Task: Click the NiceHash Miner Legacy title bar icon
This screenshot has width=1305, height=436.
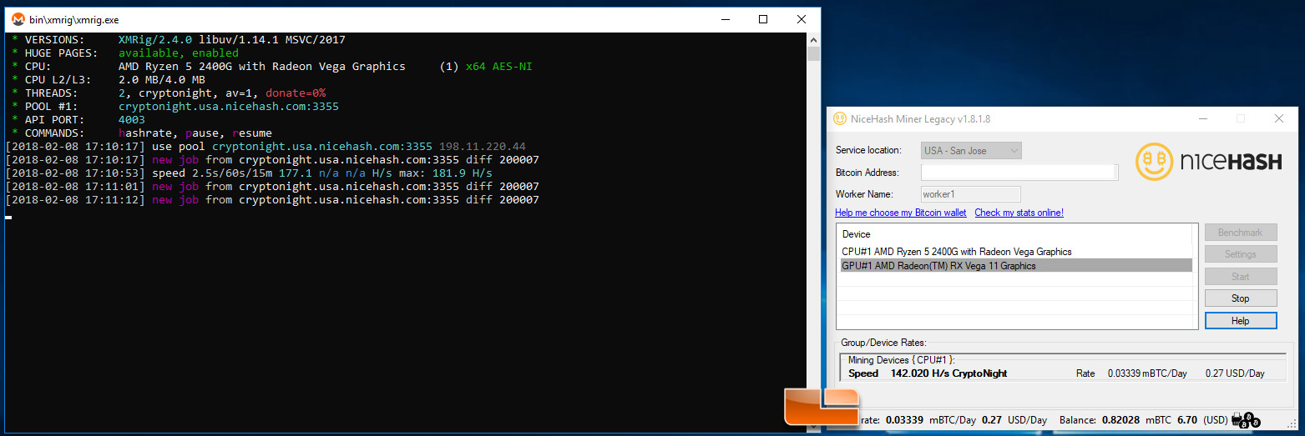Action: 839,119
